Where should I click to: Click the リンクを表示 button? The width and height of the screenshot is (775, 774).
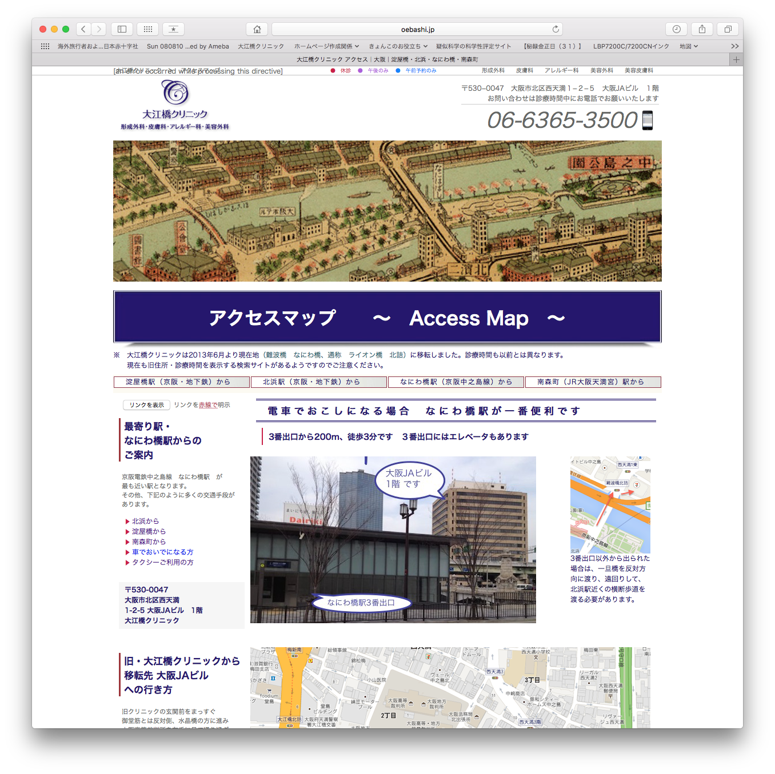(x=146, y=405)
